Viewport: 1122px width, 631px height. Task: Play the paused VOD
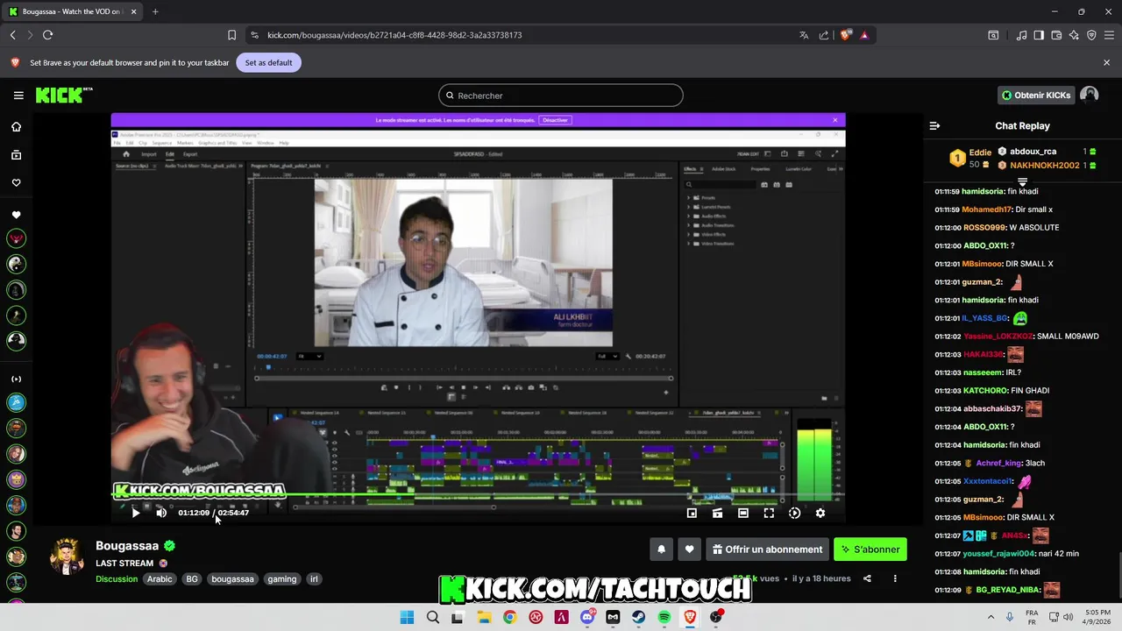pyautogui.click(x=135, y=513)
